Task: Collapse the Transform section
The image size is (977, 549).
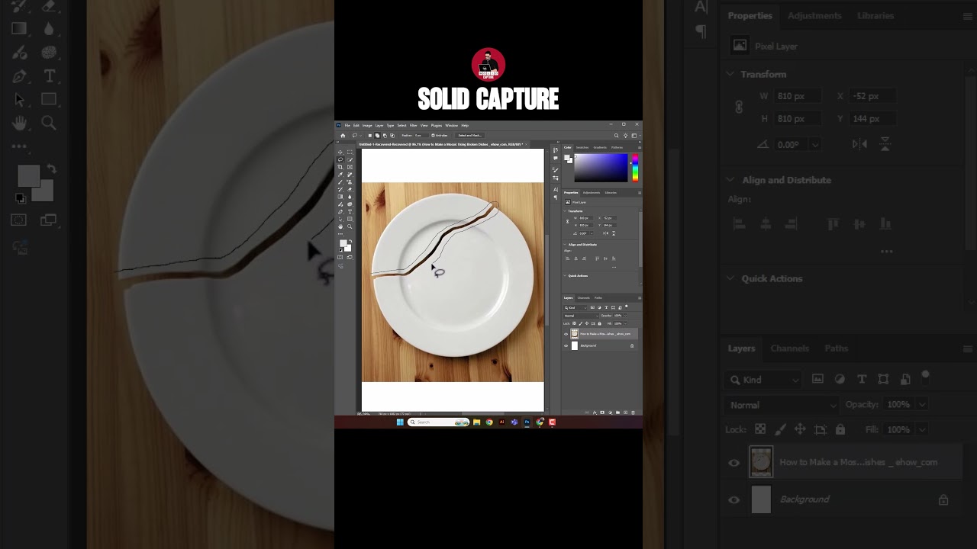Action: tap(565, 211)
